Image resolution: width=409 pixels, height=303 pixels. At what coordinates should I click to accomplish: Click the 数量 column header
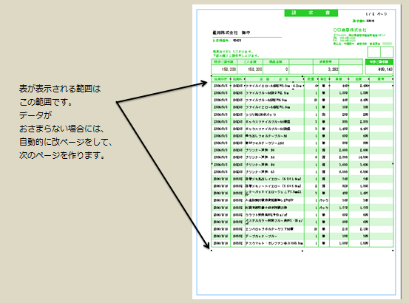311,79
